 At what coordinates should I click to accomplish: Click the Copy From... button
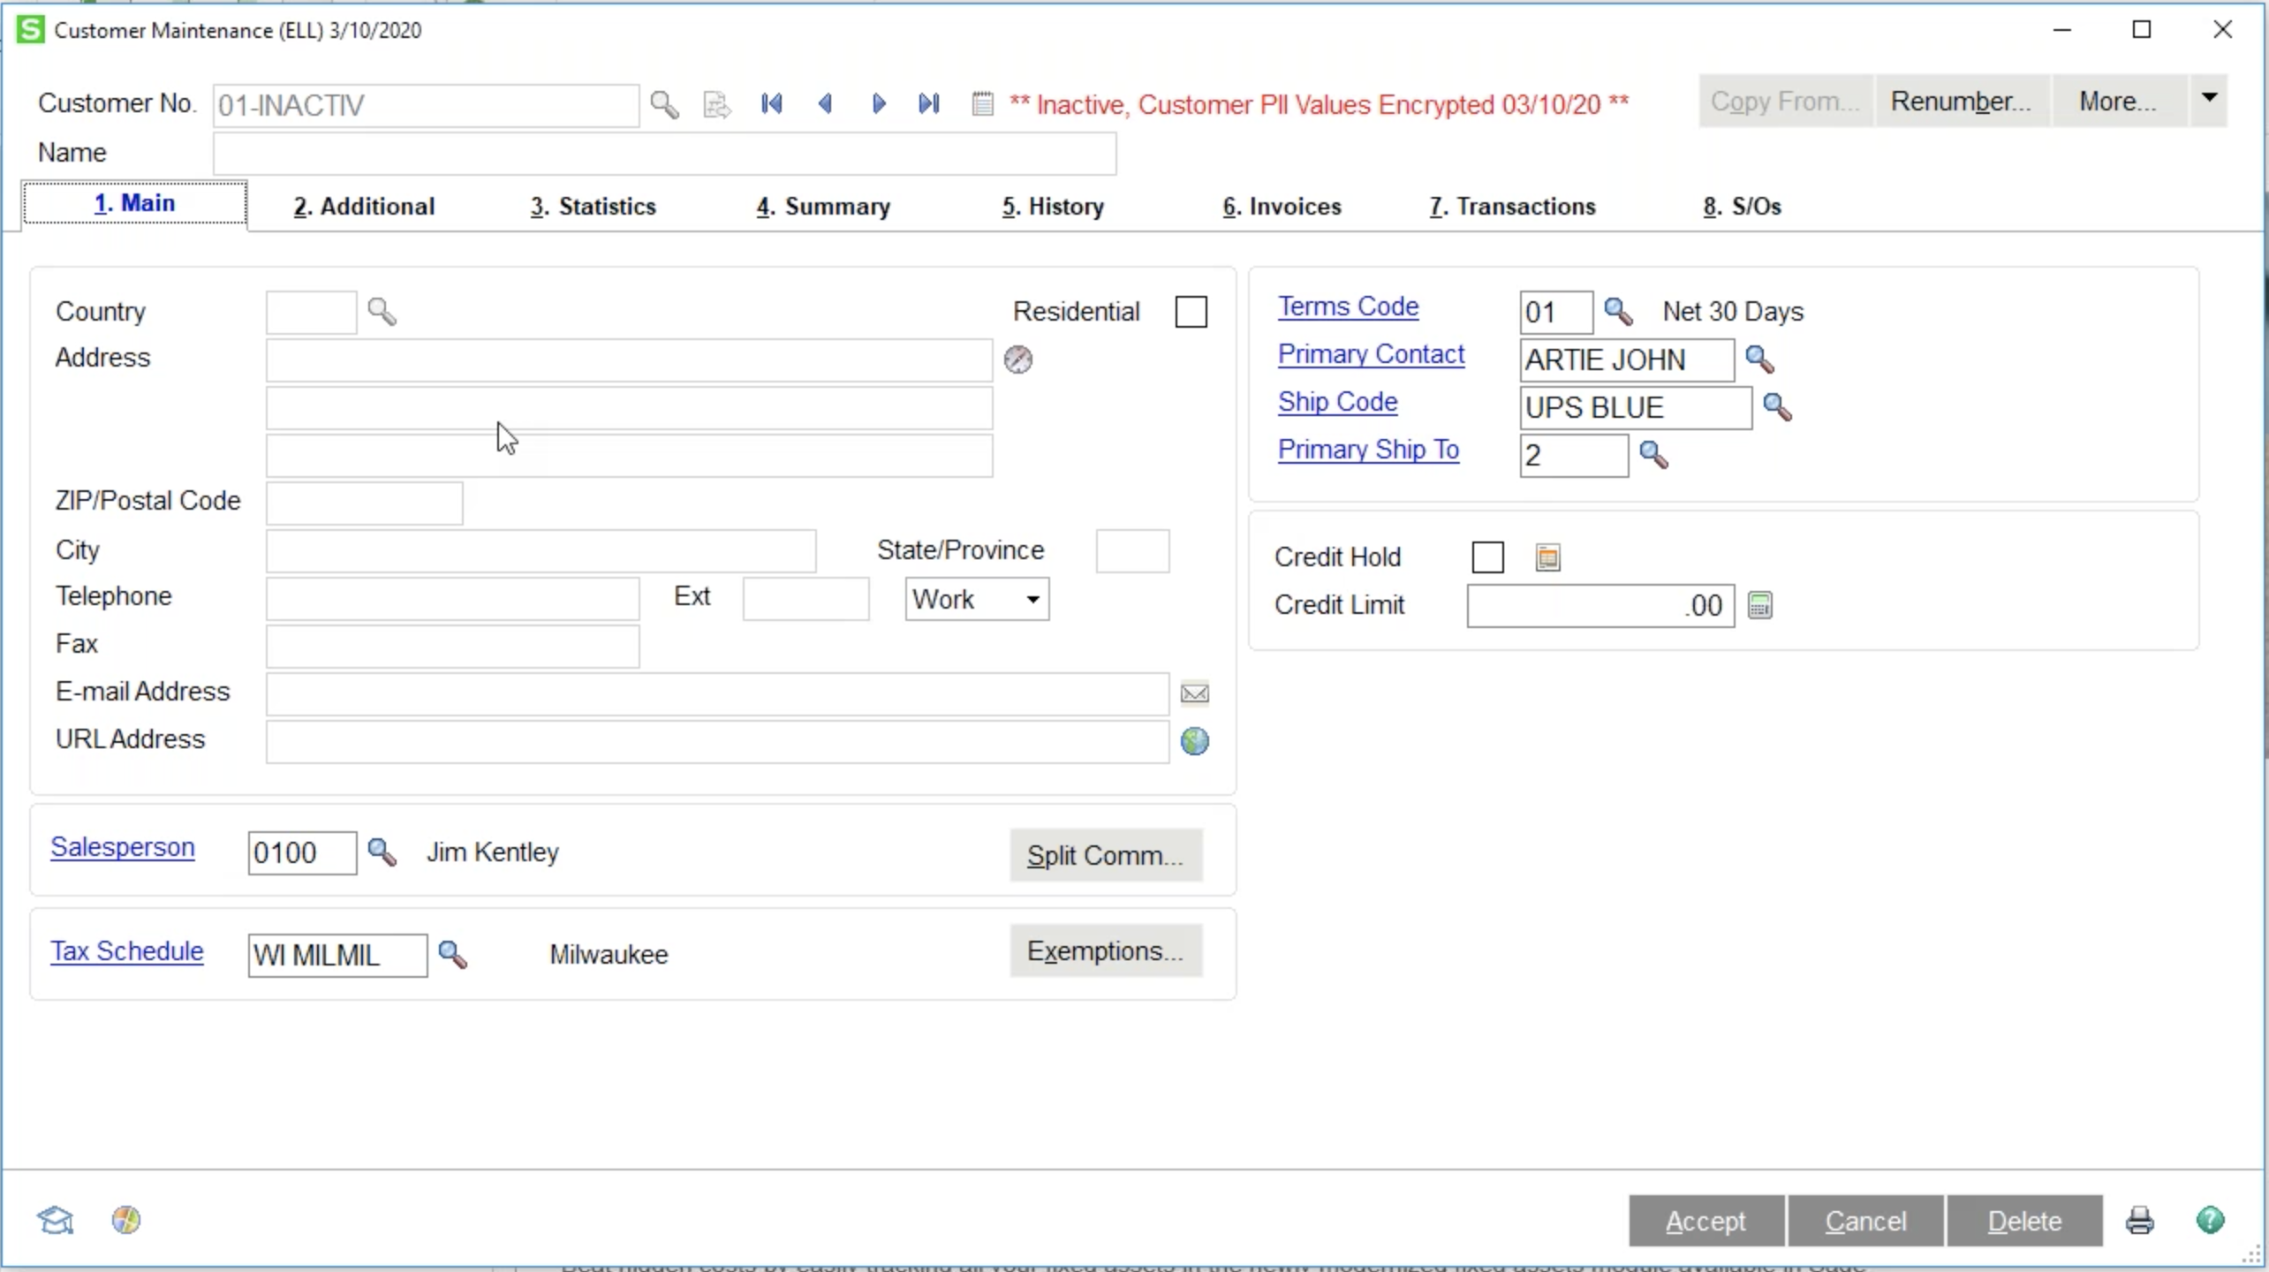(1785, 101)
